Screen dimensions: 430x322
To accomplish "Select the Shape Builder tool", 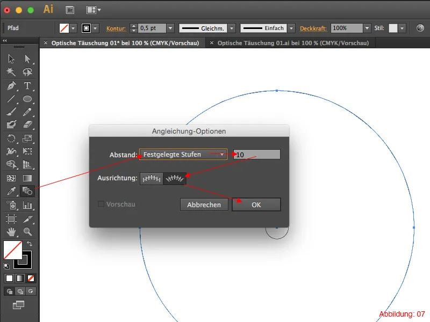I will (x=11, y=164).
